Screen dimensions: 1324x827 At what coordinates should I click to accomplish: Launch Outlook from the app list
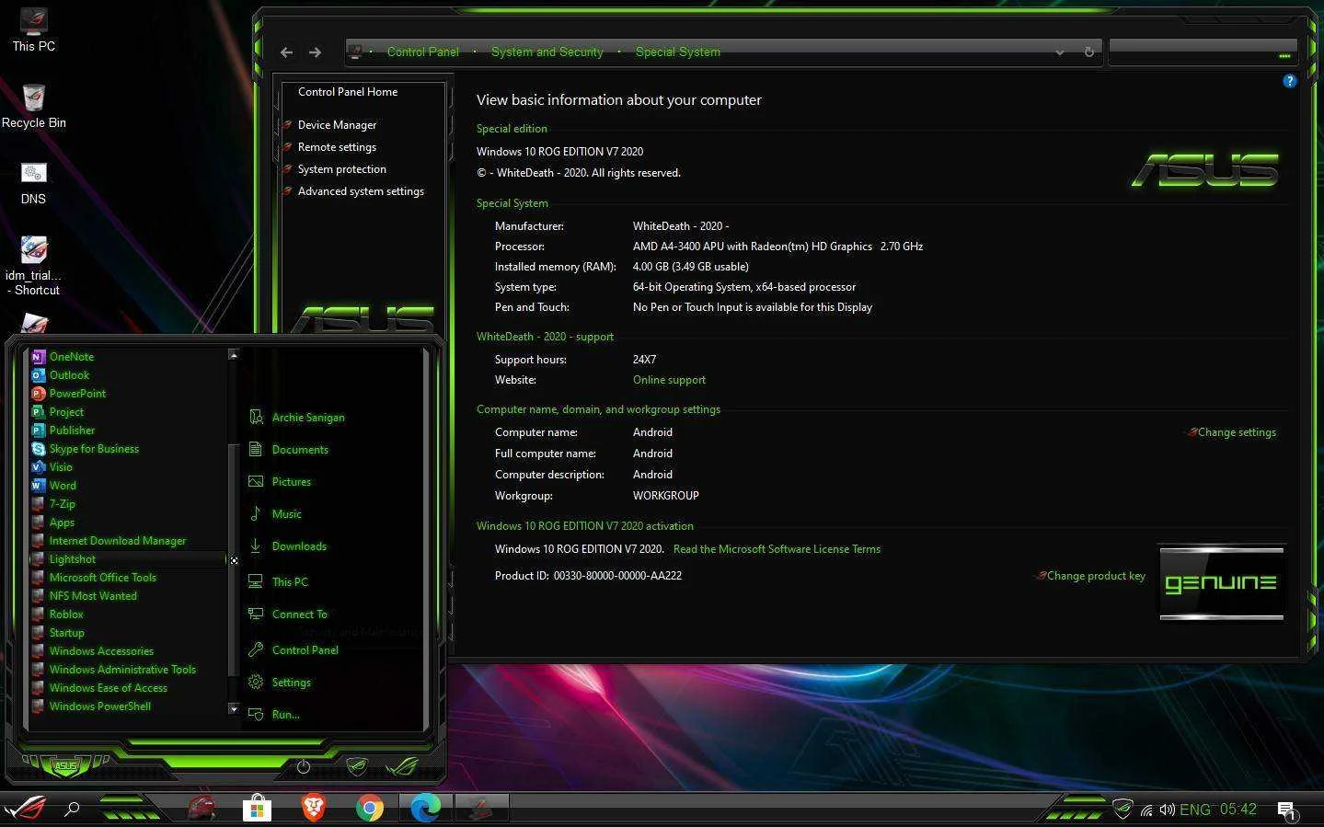(x=61, y=375)
